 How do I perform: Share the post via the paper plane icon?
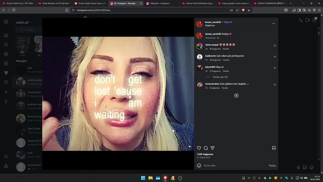tap(212, 148)
